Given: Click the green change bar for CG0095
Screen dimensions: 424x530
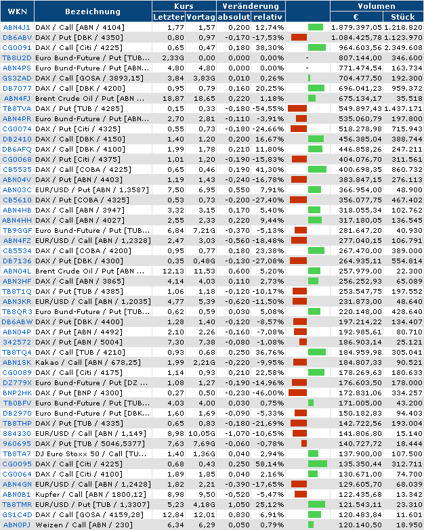Looking at the screenshot, I should click(x=318, y=464).
